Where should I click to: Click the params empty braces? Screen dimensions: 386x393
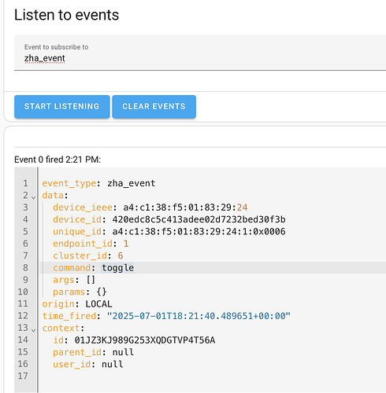pos(102,292)
